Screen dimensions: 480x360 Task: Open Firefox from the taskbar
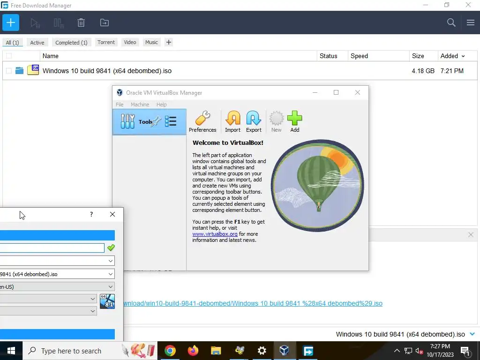pos(193,351)
